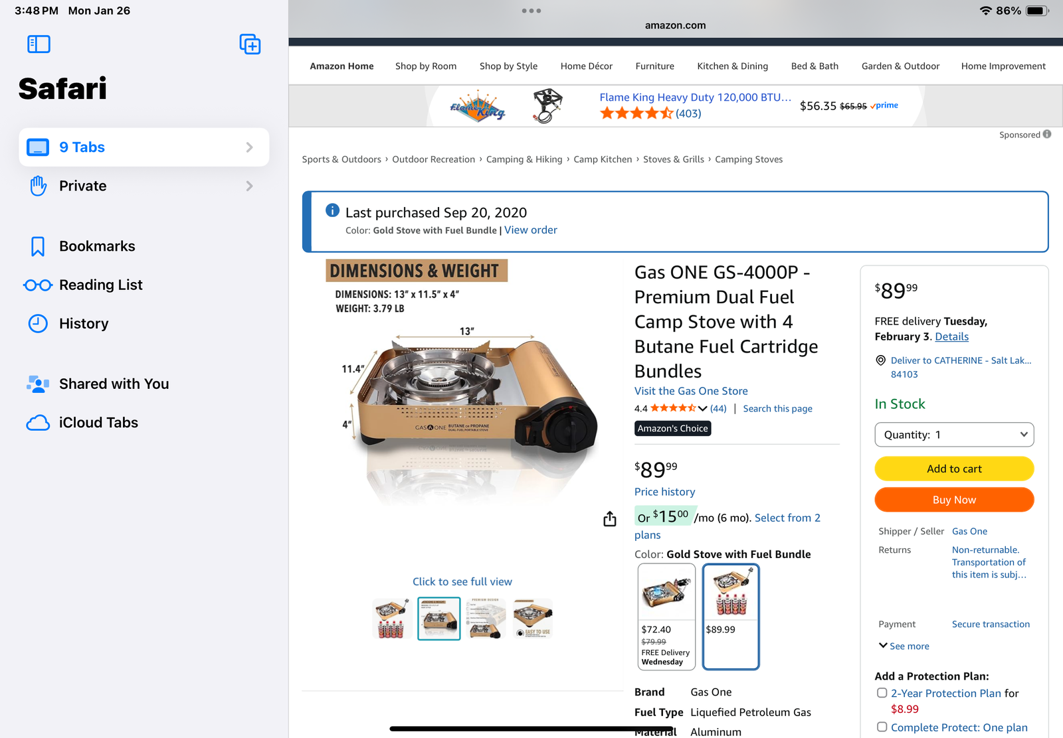This screenshot has height=738, width=1063.
Task: Open iCloud Tabs cloud icon
Action: point(38,423)
